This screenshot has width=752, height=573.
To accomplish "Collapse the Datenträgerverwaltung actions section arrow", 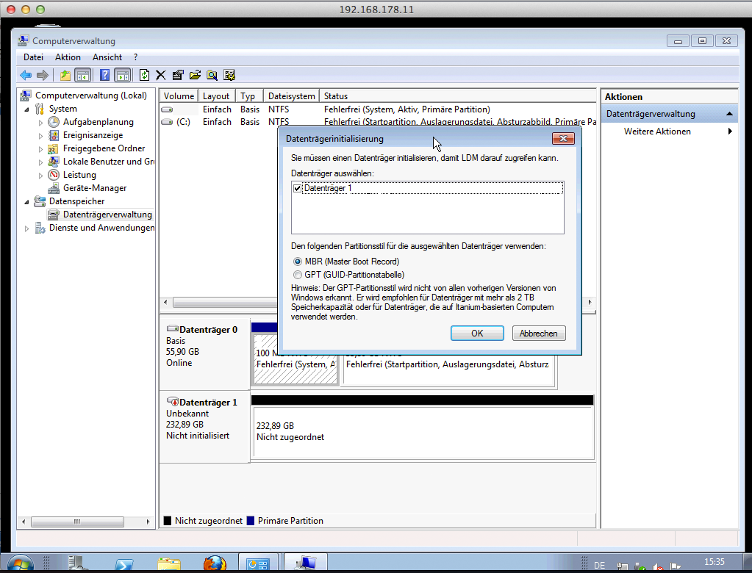I will (729, 114).
